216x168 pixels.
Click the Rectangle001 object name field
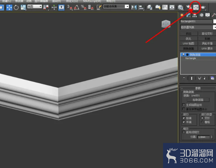pos(196,21)
